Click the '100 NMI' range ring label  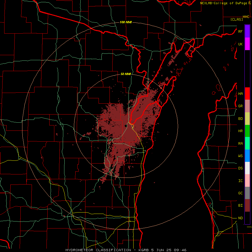click(126, 22)
